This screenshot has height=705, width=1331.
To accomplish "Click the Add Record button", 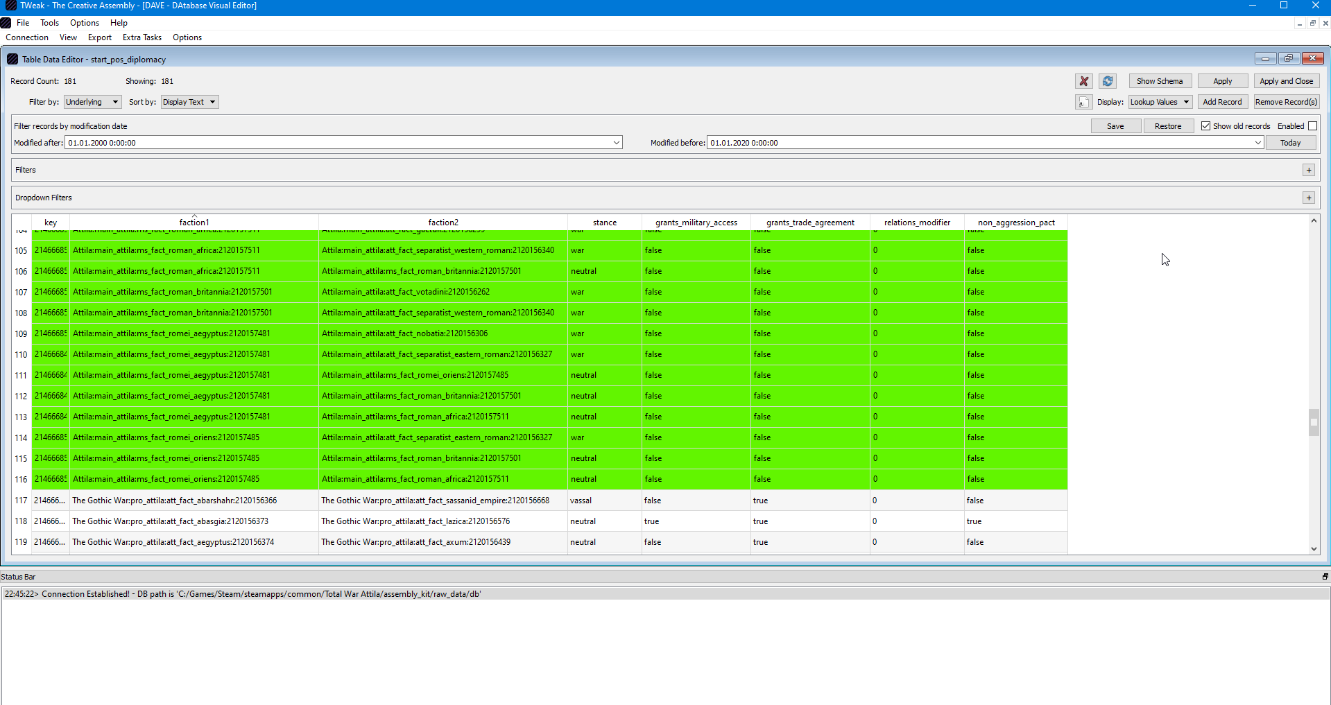I will tap(1222, 102).
